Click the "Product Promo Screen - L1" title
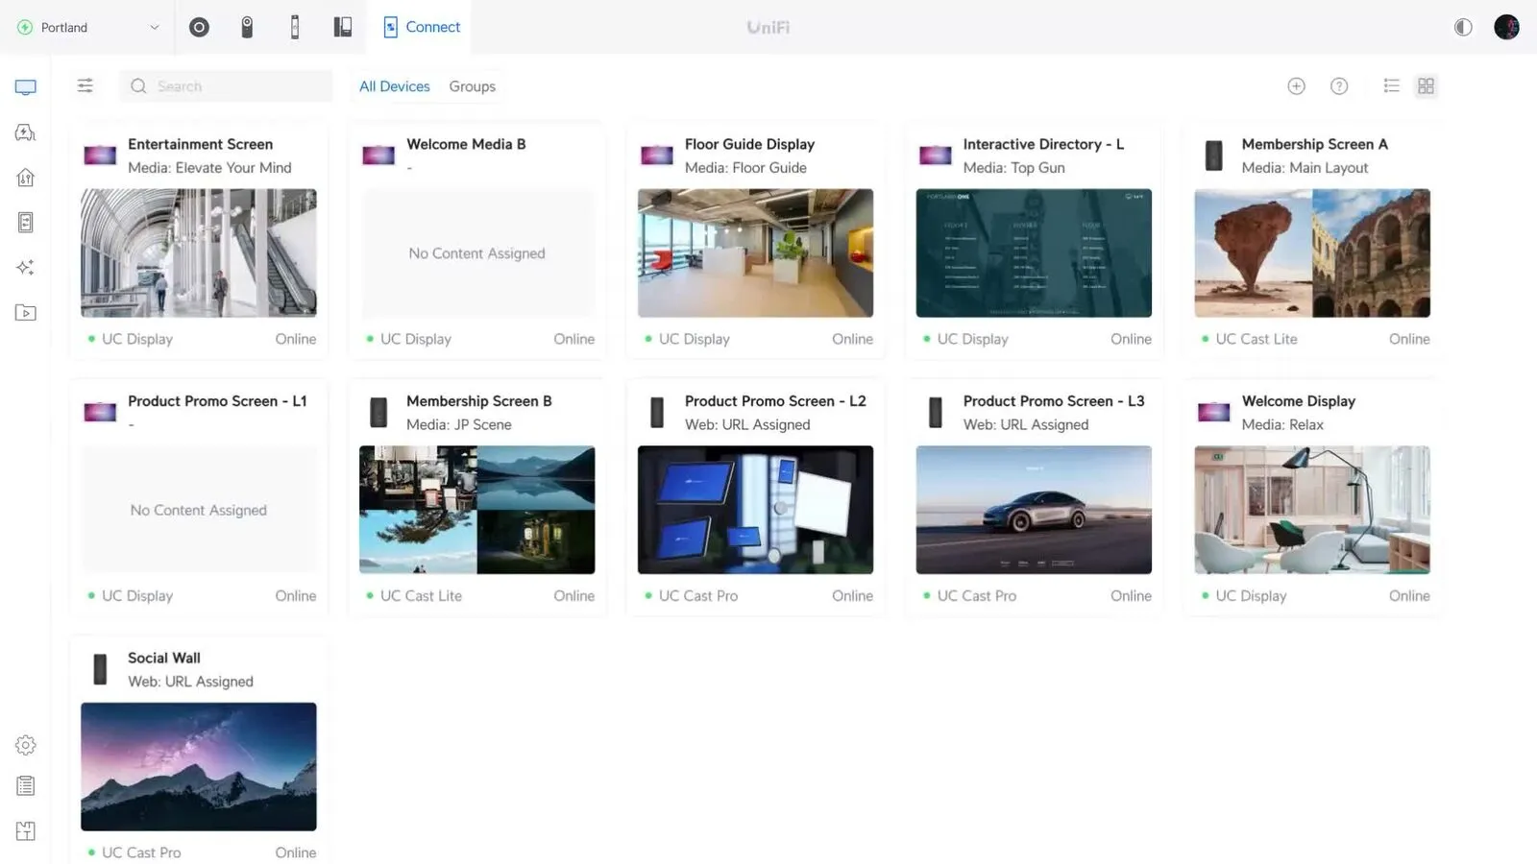This screenshot has width=1537, height=864. coord(217,401)
